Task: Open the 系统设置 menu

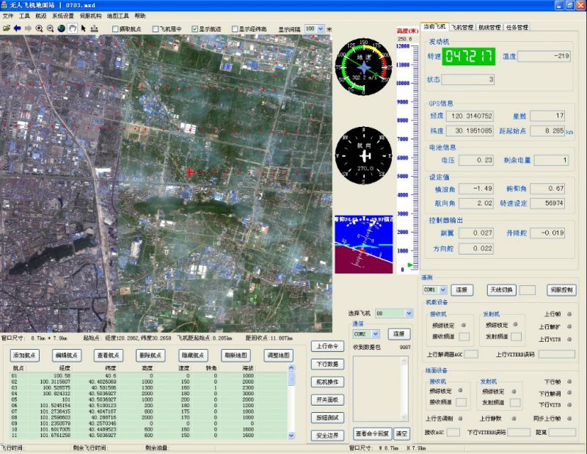Action: [x=62, y=15]
